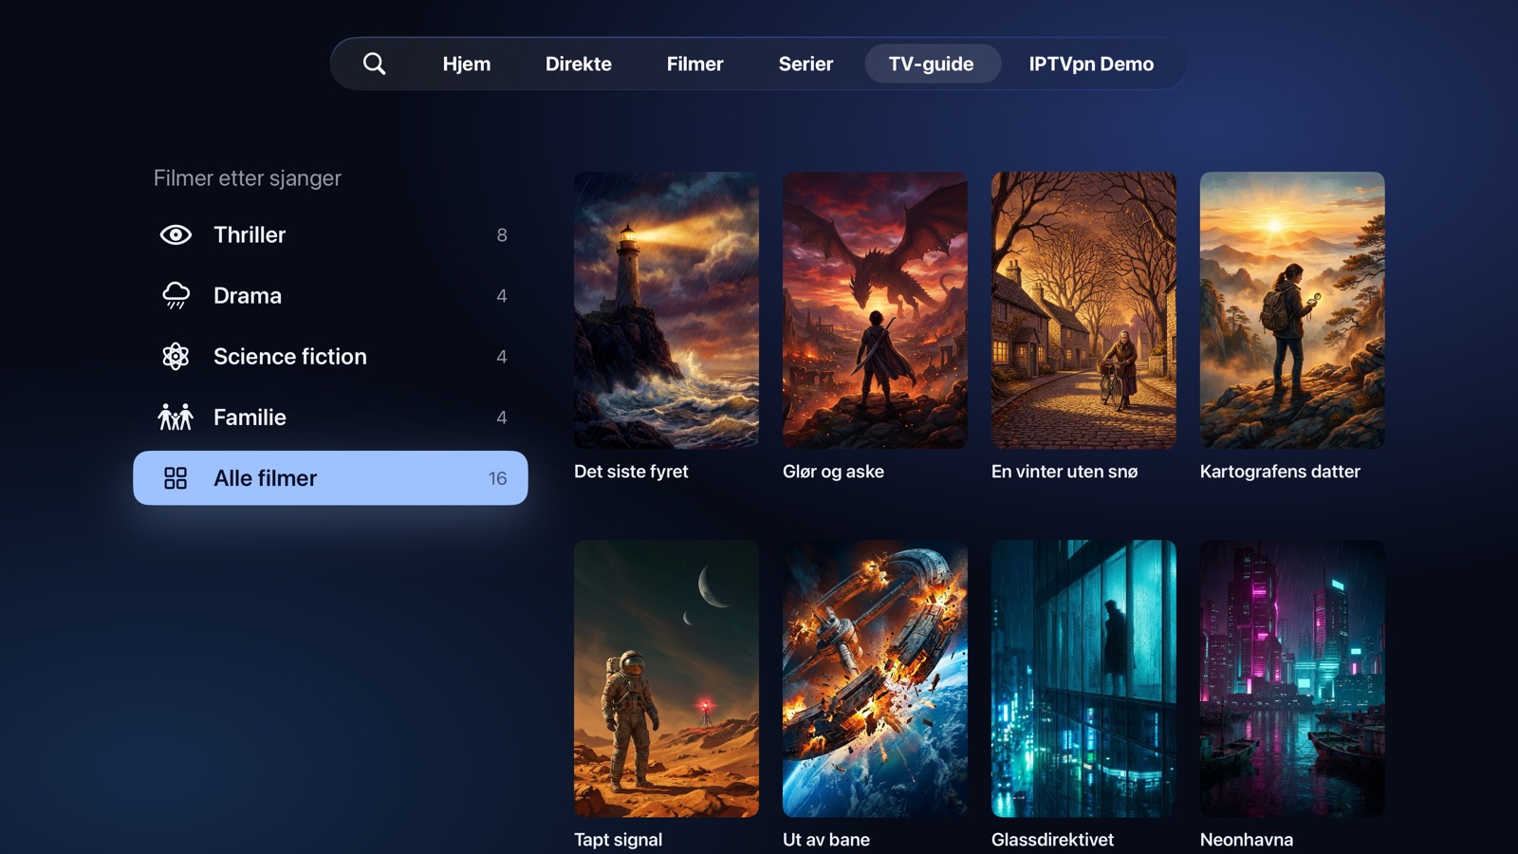This screenshot has width=1518, height=854.
Task: Open the Neonhavna city poster
Action: point(1292,678)
